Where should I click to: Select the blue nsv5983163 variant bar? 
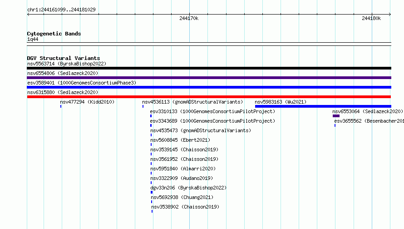coord(323,106)
